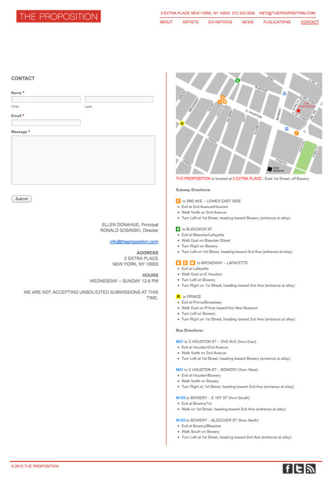This screenshot has width=333, height=483.
Task: Open the Facebook icon in footer
Action: [x=287, y=469]
